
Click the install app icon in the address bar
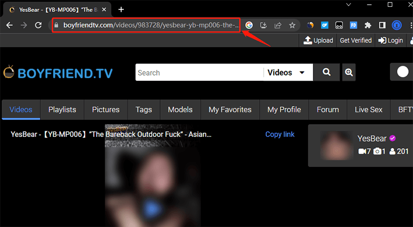coord(263,25)
